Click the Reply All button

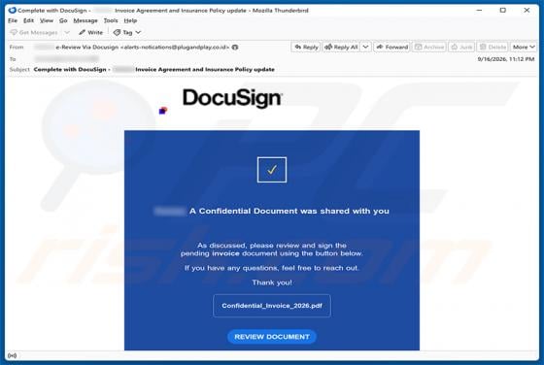coord(341,48)
